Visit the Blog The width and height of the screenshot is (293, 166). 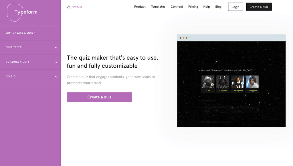coord(218,7)
